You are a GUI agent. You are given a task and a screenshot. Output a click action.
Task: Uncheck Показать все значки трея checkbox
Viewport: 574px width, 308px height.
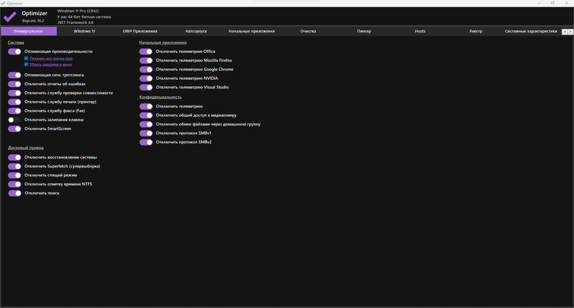coord(26,59)
